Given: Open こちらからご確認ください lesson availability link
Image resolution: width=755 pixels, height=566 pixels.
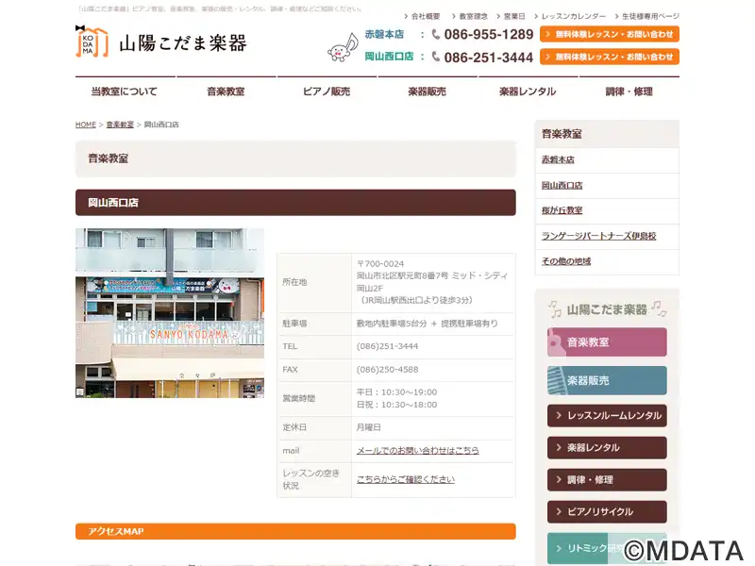Looking at the screenshot, I should coord(406,479).
